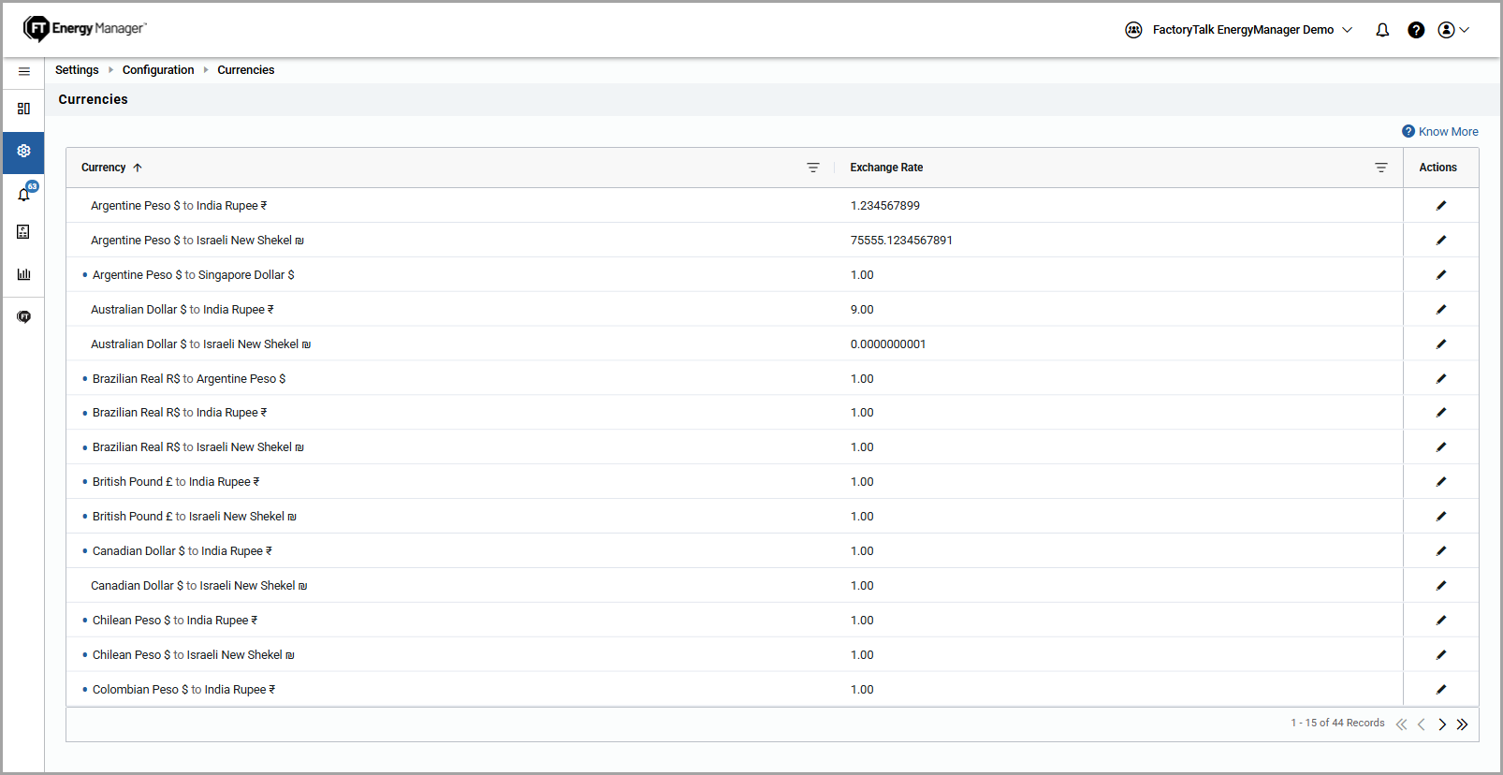Click the Actions column header
The height and width of the screenshot is (775, 1503).
tap(1437, 168)
